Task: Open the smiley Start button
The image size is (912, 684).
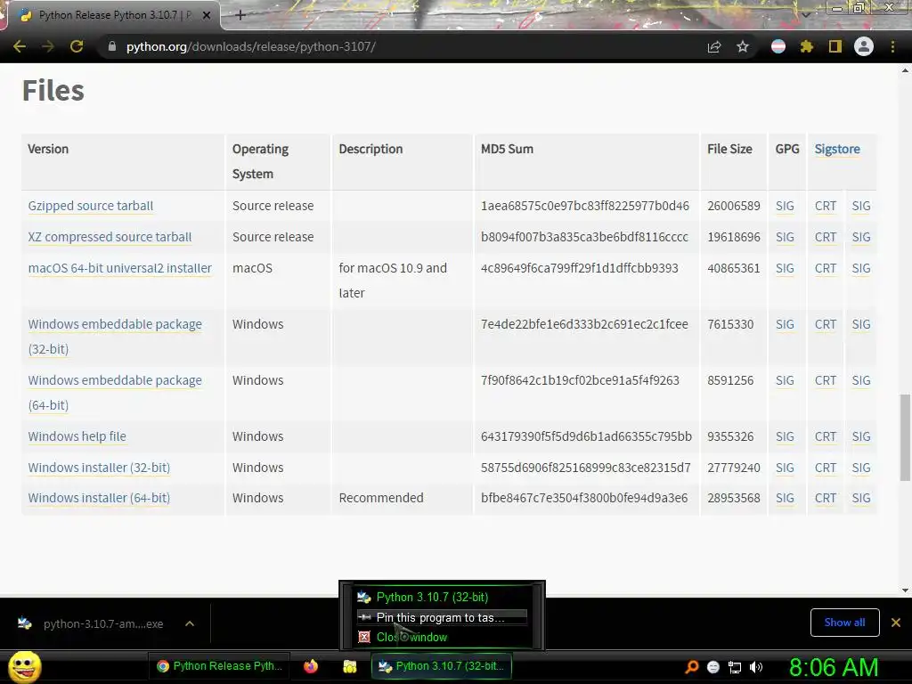Action: [24, 666]
